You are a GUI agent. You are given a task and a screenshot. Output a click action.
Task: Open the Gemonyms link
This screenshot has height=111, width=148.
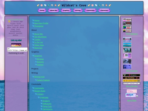(x=47, y=109)
